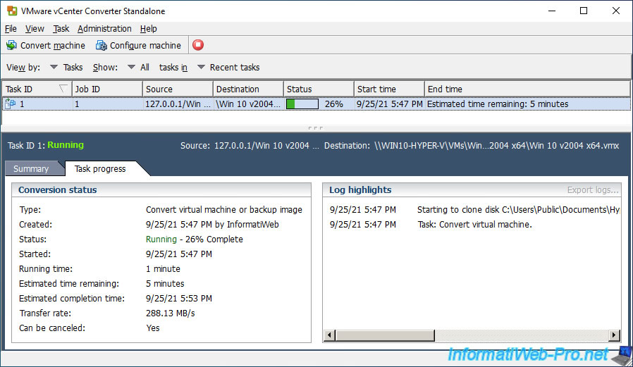
Task: Sort by Source column header
Action: (178, 89)
